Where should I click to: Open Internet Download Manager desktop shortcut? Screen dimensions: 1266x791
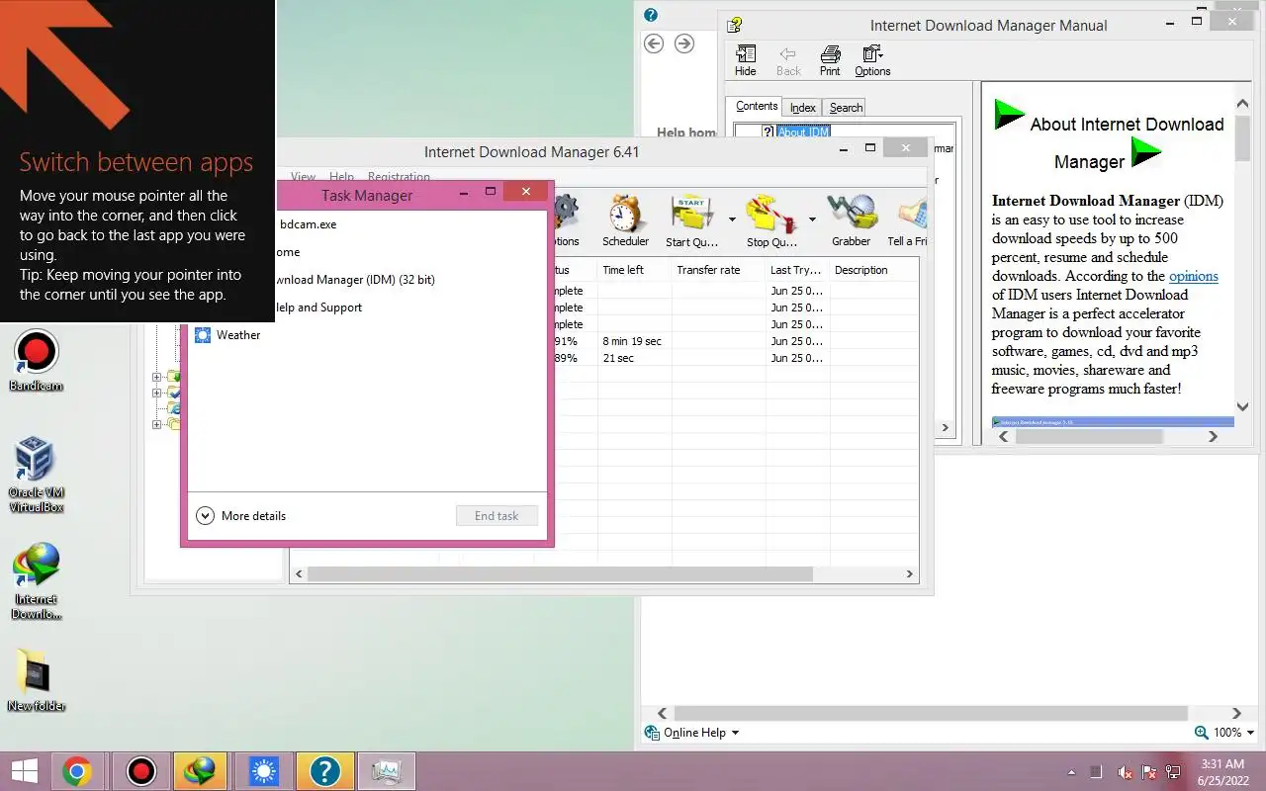pyautogui.click(x=37, y=581)
